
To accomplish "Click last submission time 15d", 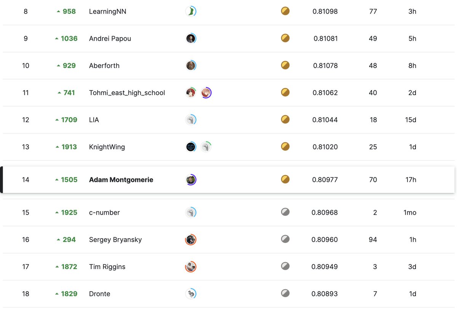I will tap(411, 120).
